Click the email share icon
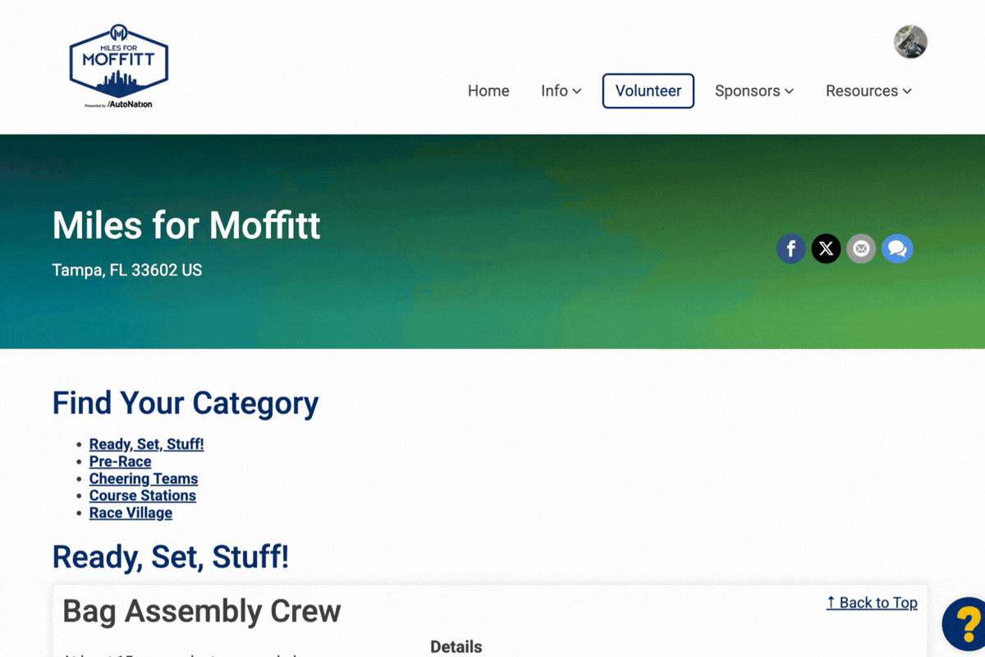Screen dimensions: 985x657 coord(861,248)
